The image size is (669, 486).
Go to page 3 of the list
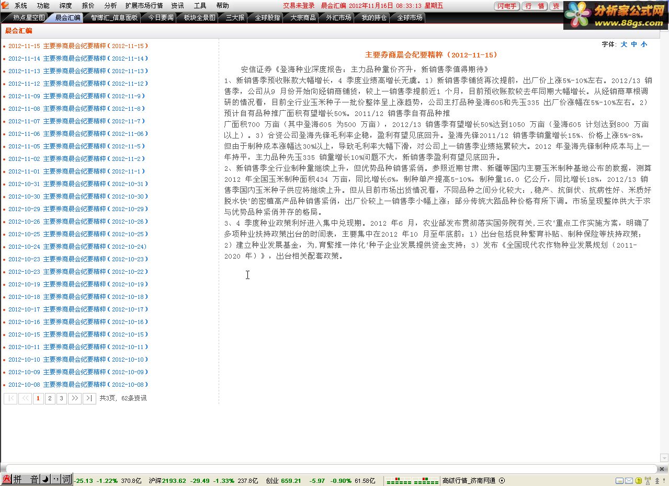pyautogui.click(x=62, y=398)
